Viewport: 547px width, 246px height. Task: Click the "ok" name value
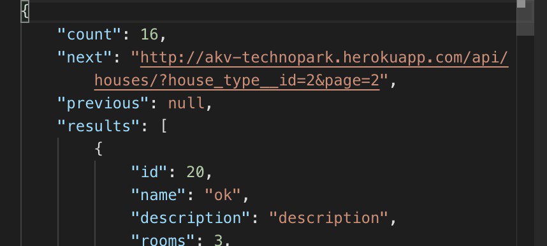[x=223, y=195]
